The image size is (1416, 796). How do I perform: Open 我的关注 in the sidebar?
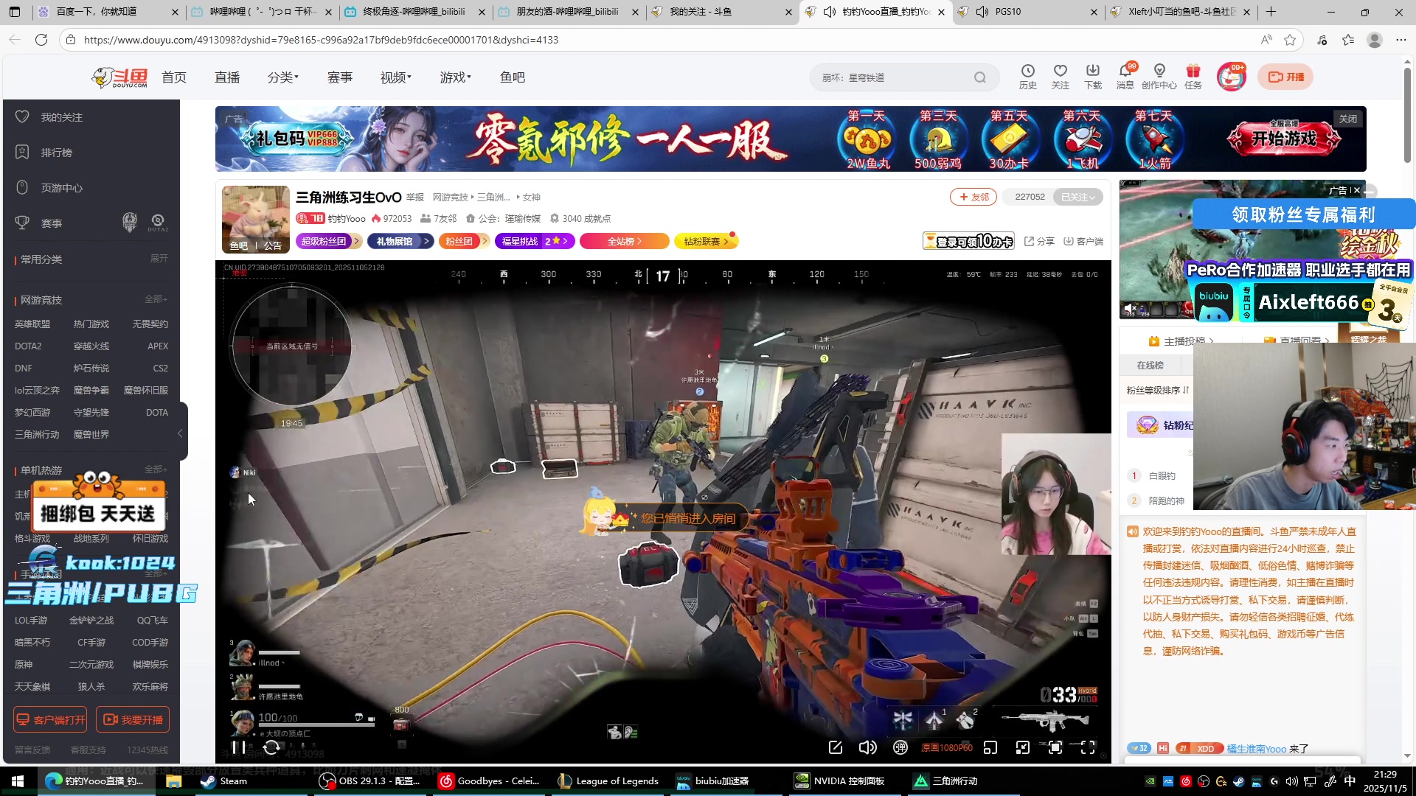(61, 117)
